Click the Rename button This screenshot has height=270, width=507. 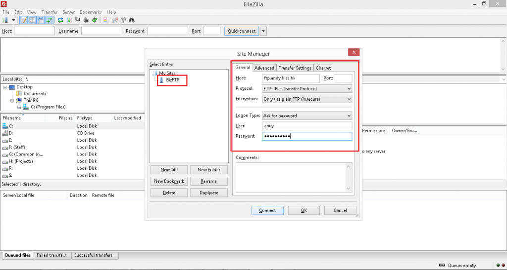tap(209, 181)
